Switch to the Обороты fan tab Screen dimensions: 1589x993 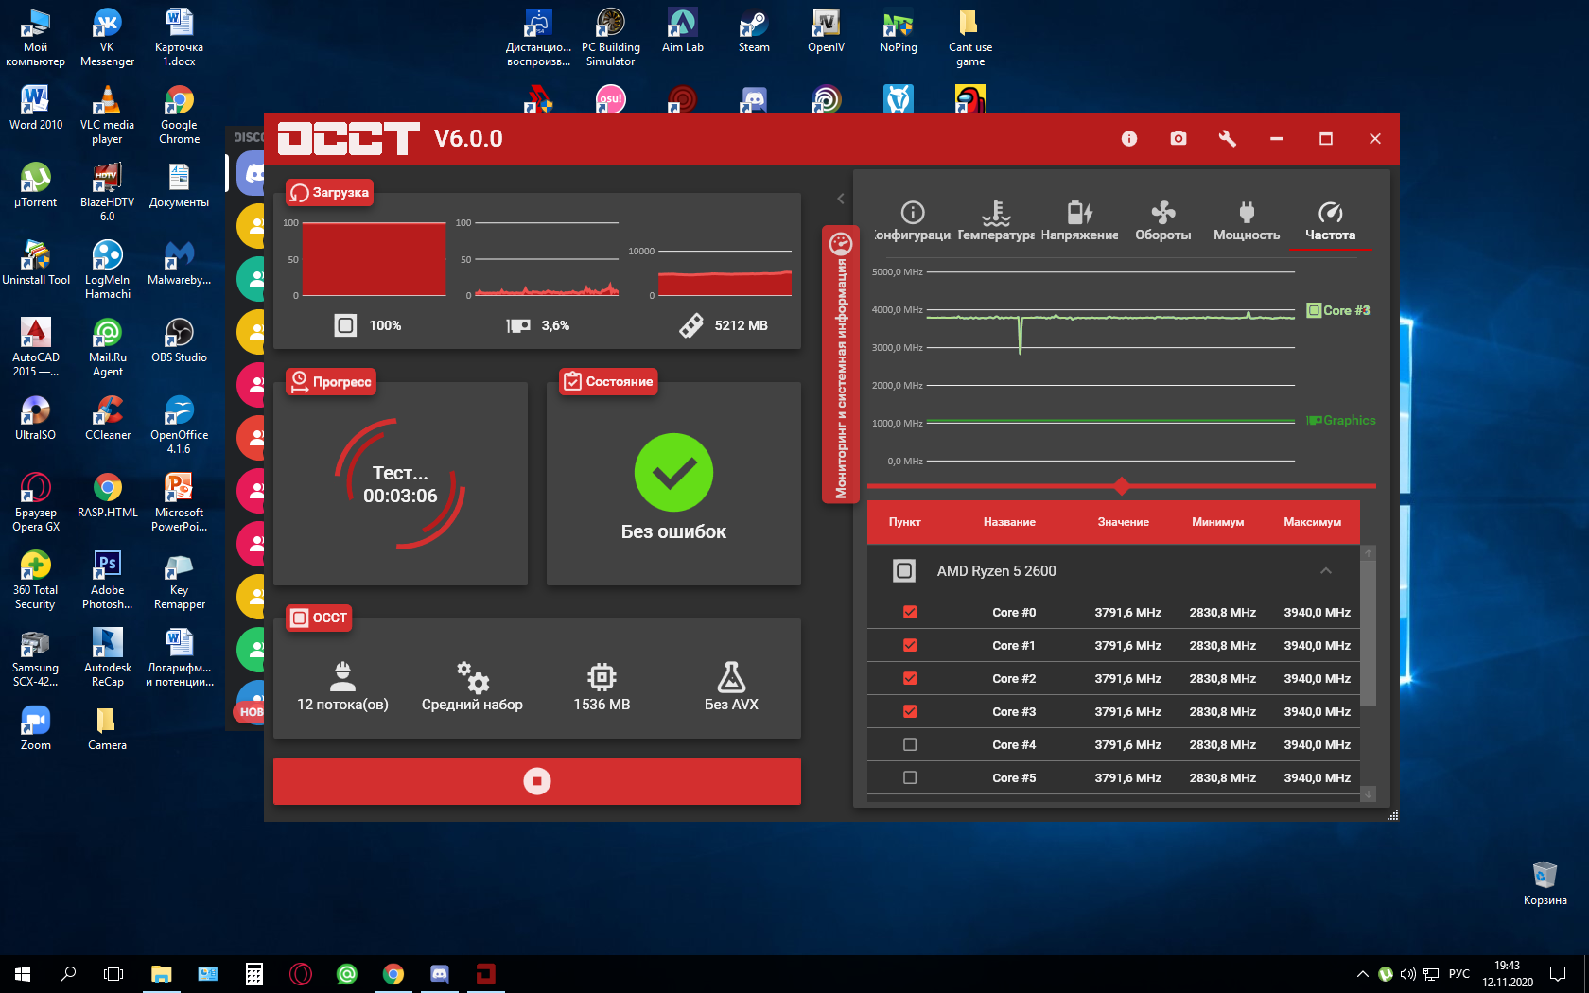pos(1163,221)
